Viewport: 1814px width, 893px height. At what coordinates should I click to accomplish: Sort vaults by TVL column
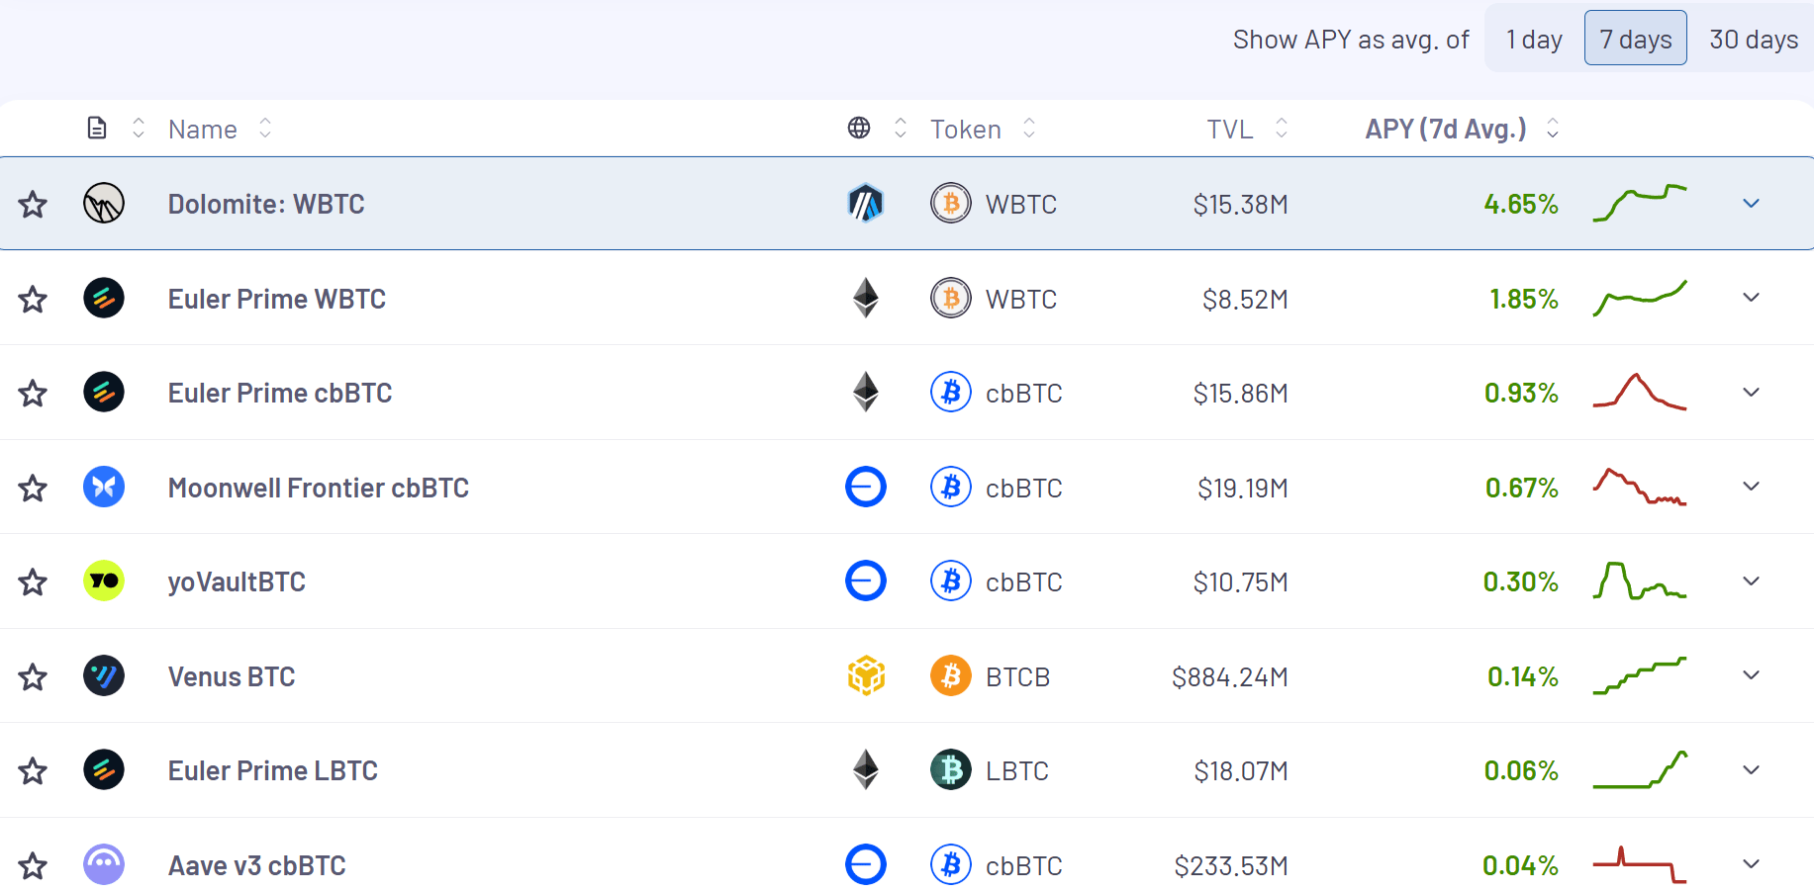tap(1247, 129)
